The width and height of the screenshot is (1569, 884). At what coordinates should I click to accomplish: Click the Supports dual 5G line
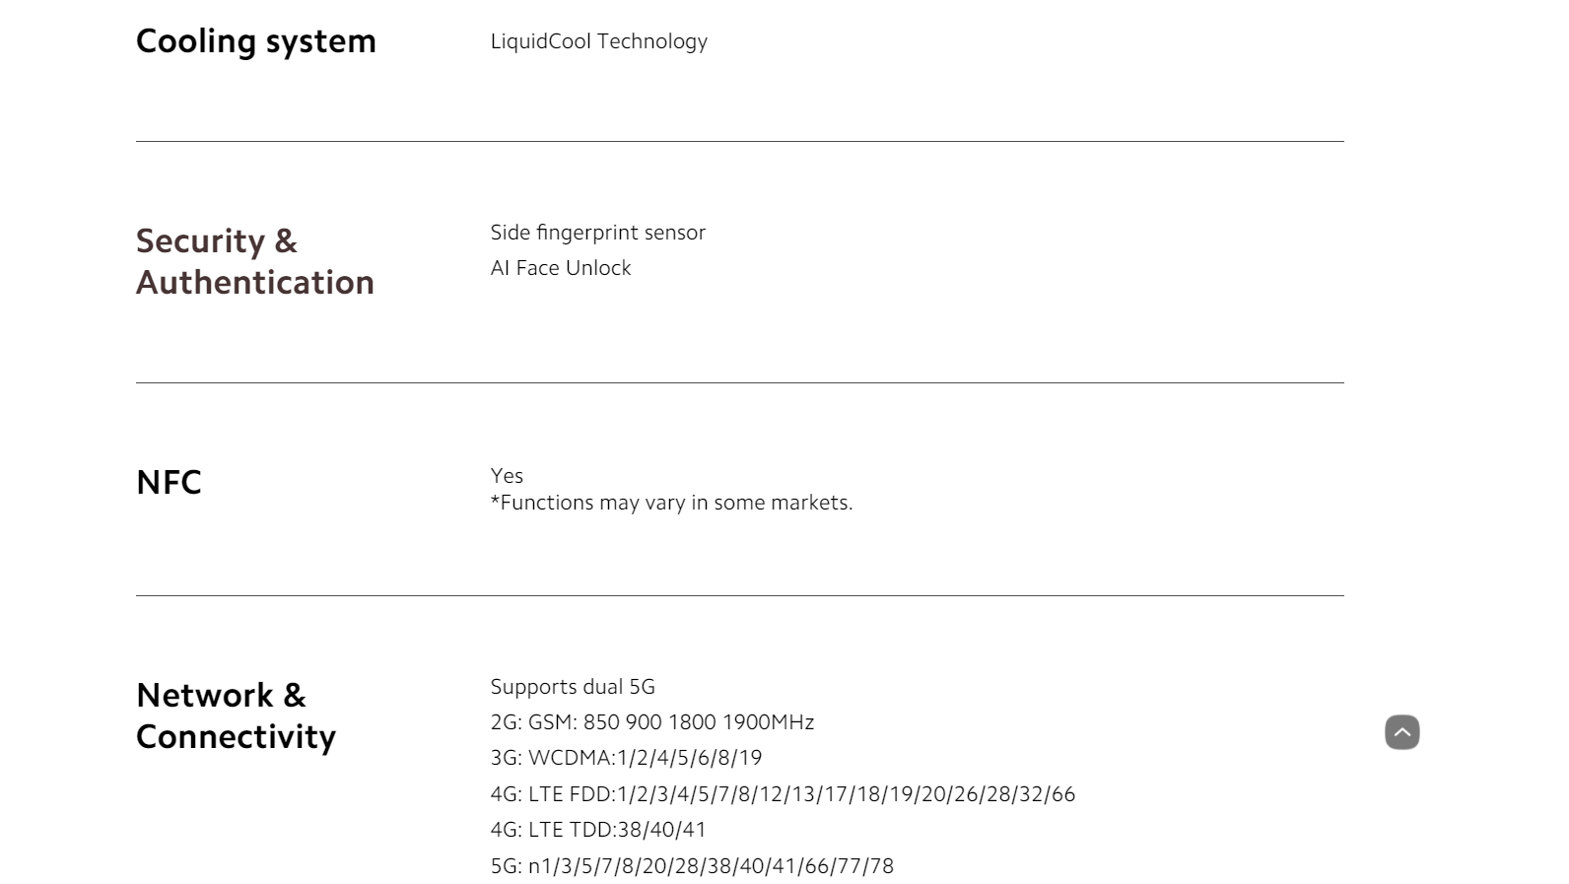pos(573,687)
